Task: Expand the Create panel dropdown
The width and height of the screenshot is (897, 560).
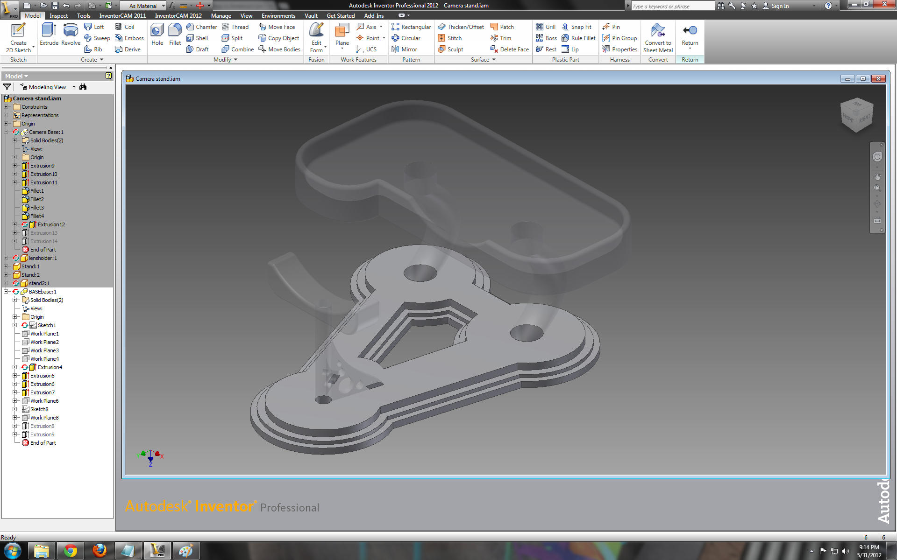Action: pyautogui.click(x=92, y=60)
